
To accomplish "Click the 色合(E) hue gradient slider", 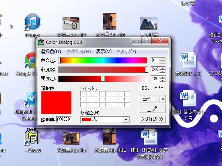I will click(103, 60).
